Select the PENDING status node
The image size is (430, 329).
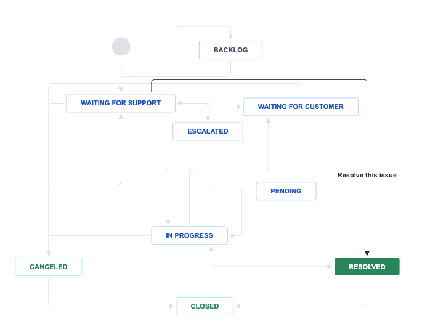tap(286, 191)
